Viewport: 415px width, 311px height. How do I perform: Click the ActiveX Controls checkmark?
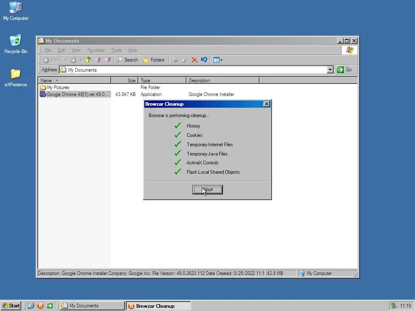(x=178, y=162)
